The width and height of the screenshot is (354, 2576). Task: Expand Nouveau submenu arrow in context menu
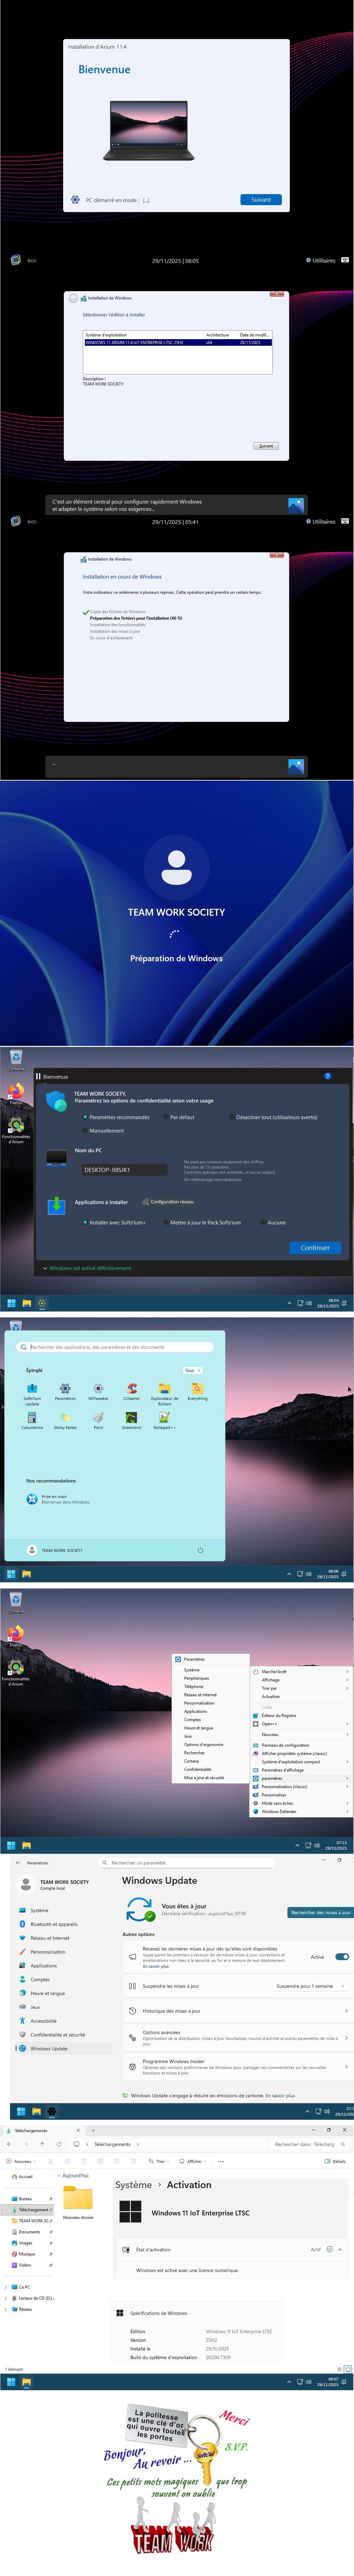[347, 1734]
